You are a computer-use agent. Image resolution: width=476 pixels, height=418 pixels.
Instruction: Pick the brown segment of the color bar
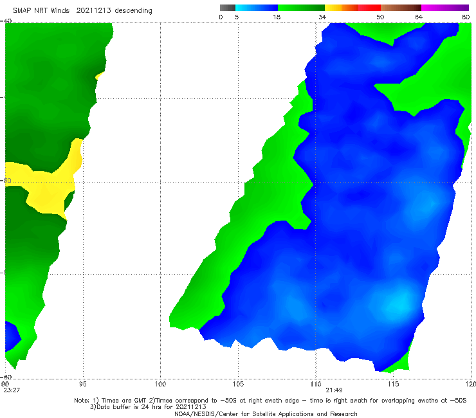point(401,8)
